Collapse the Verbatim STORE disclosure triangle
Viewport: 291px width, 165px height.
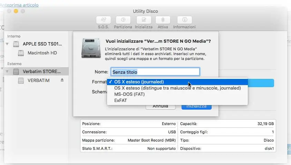point(7,72)
